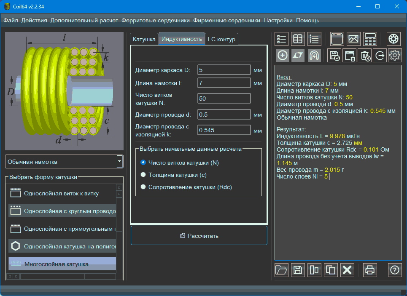Click the picture icon in the toolbar
Viewport: 407px width, 296px height.
(353, 39)
